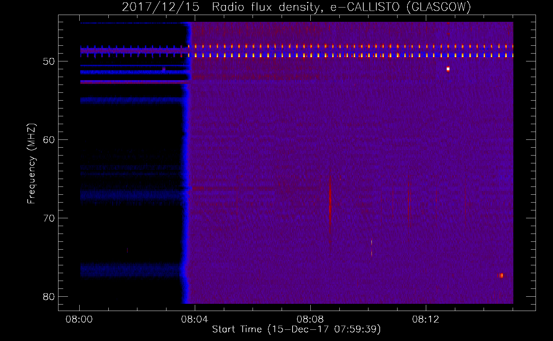
Task: Click the 80 frequency tick label
Action: (49, 297)
